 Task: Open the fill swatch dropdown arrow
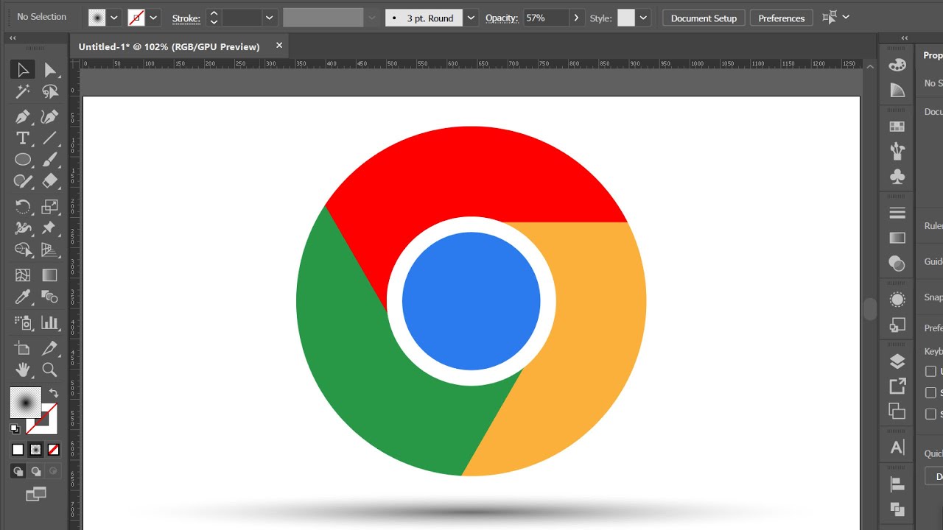coord(114,18)
